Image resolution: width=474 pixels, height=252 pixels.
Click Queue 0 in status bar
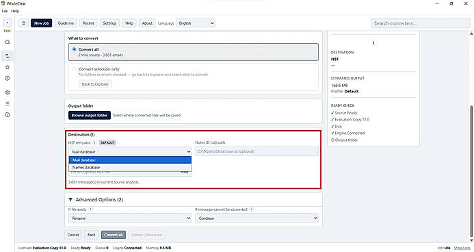(102, 248)
